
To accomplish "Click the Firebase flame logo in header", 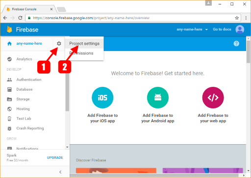I will click(x=9, y=29).
